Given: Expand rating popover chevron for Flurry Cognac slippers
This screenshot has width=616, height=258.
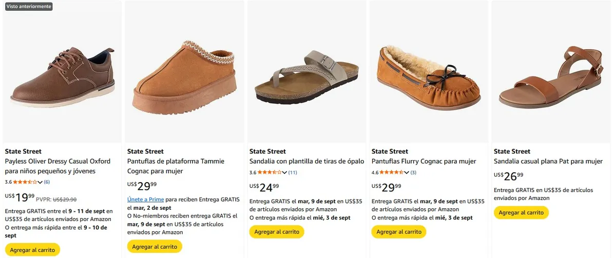Looking at the screenshot, I should [x=407, y=173].
